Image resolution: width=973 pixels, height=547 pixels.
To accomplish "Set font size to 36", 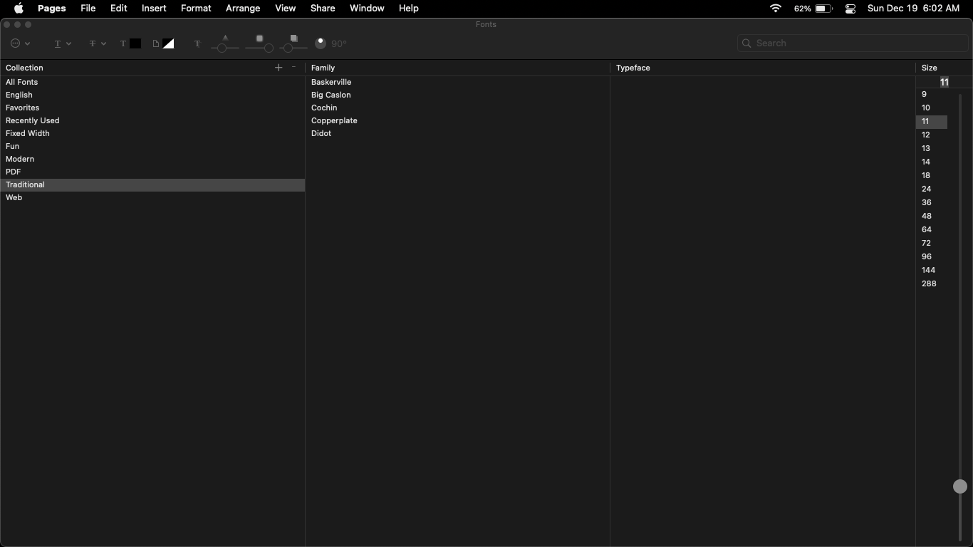I will pyautogui.click(x=932, y=202).
